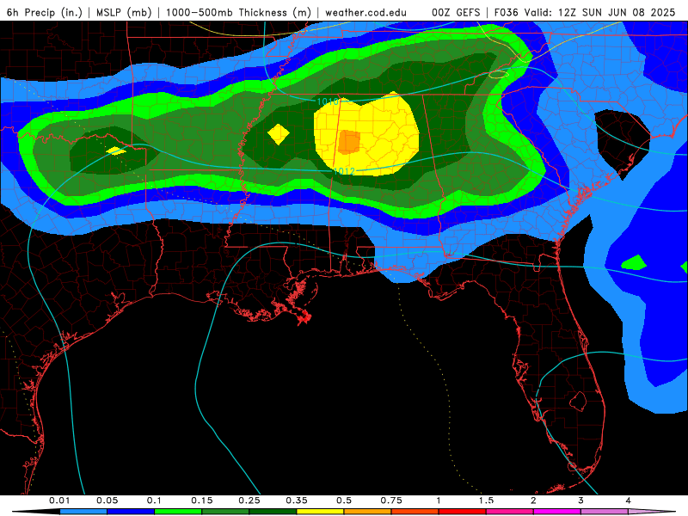Pick the dark green 0.25–0.35 legend swatch

[x=273, y=512]
